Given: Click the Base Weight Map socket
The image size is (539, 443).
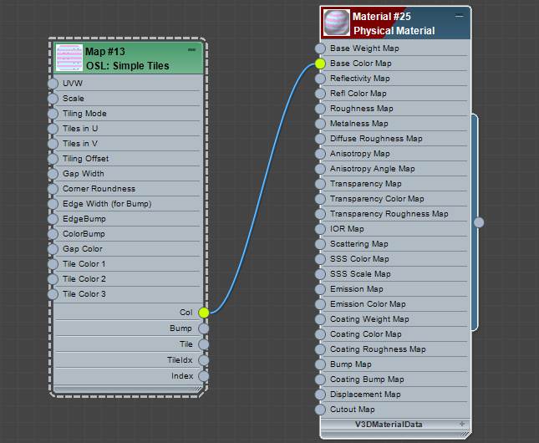Looking at the screenshot, I should click(320, 48).
